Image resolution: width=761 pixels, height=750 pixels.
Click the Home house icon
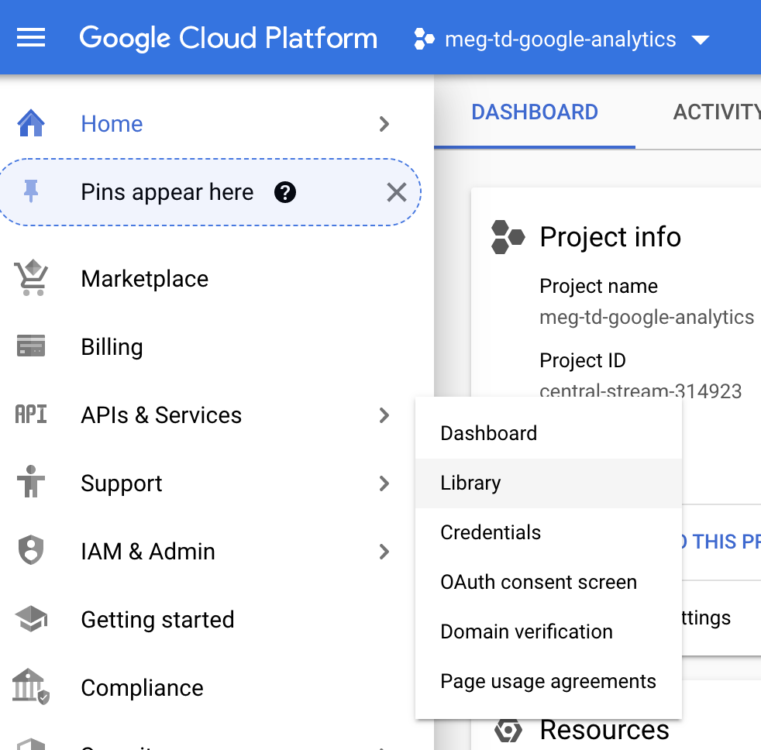[31, 124]
